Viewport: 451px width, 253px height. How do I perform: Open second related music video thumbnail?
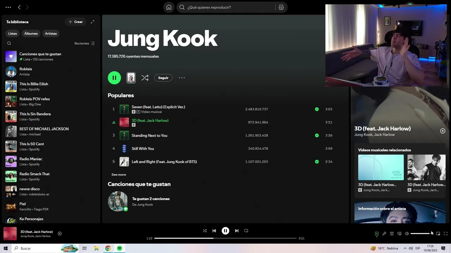[426, 168]
